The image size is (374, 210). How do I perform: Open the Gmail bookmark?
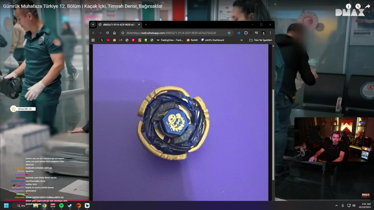pos(121,40)
